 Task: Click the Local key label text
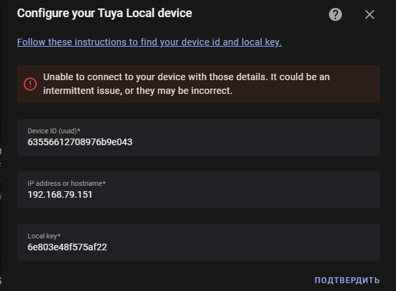pos(44,236)
